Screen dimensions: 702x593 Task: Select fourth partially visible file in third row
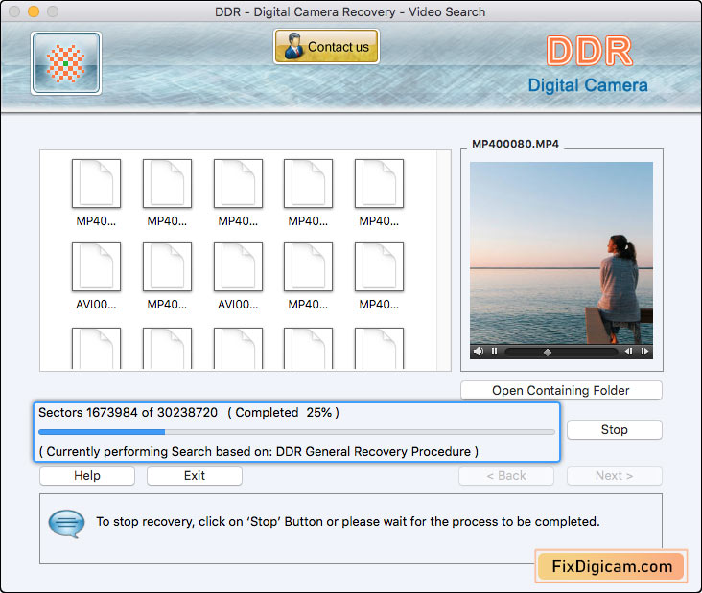coord(308,349)
